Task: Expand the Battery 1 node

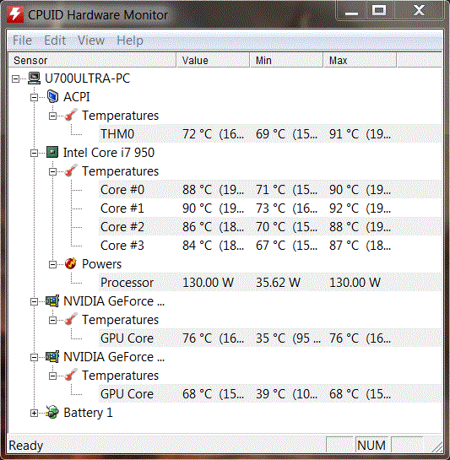Action: click(x=34, y=413)
